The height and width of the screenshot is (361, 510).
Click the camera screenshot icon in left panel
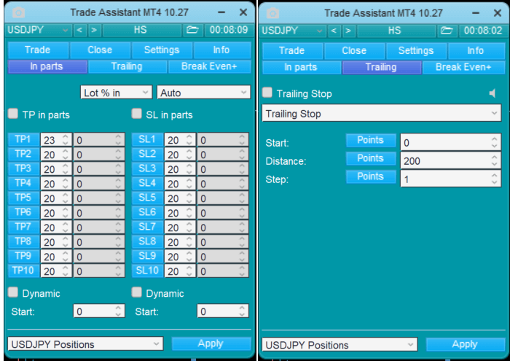(18, 13)
